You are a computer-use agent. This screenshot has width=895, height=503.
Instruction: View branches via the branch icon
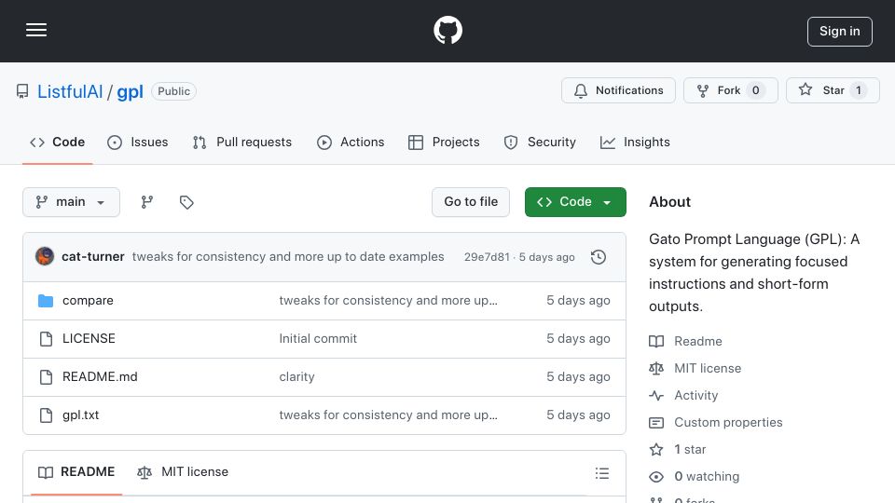[147, 202]
